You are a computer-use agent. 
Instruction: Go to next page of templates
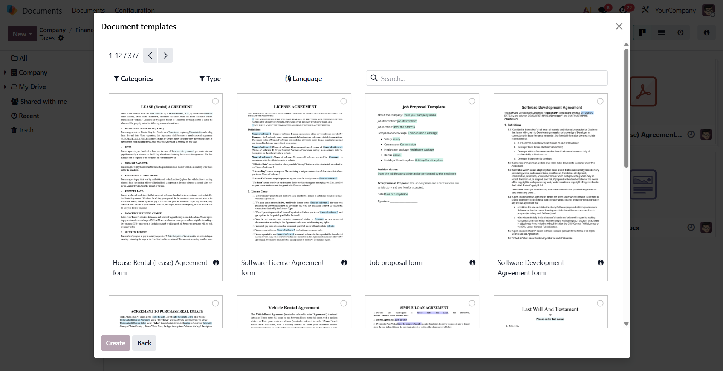pos(165,56)
